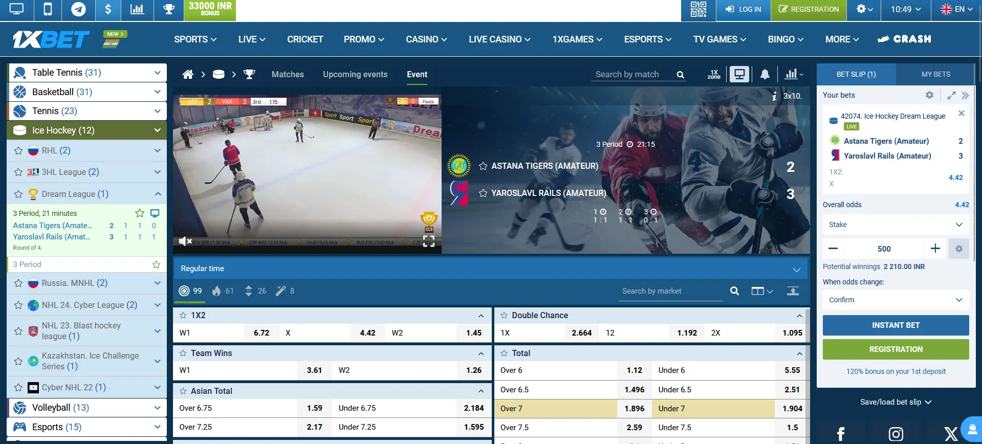The height and width of the screenshot is (444, 982).
Task: Open the Facebook social link
Action: [x=841, y=434]
